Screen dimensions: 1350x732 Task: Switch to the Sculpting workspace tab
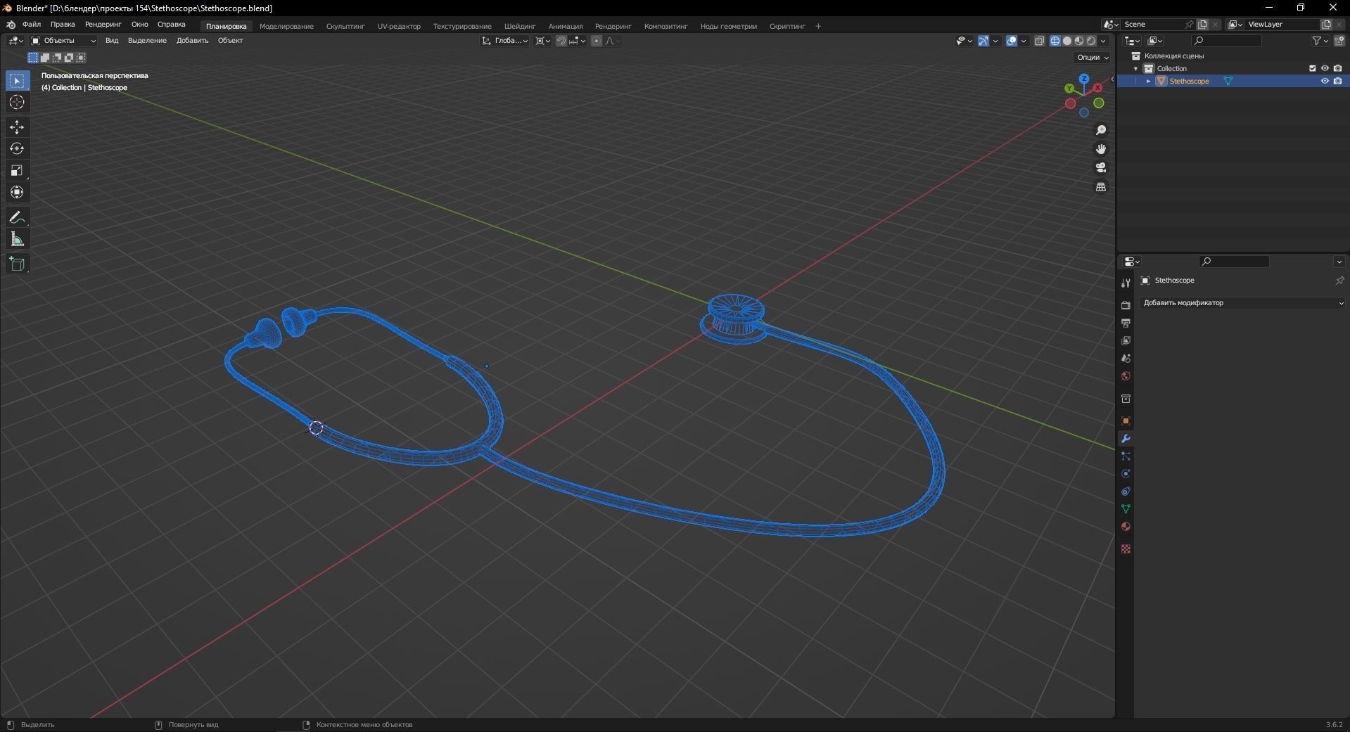coord(345,26)
